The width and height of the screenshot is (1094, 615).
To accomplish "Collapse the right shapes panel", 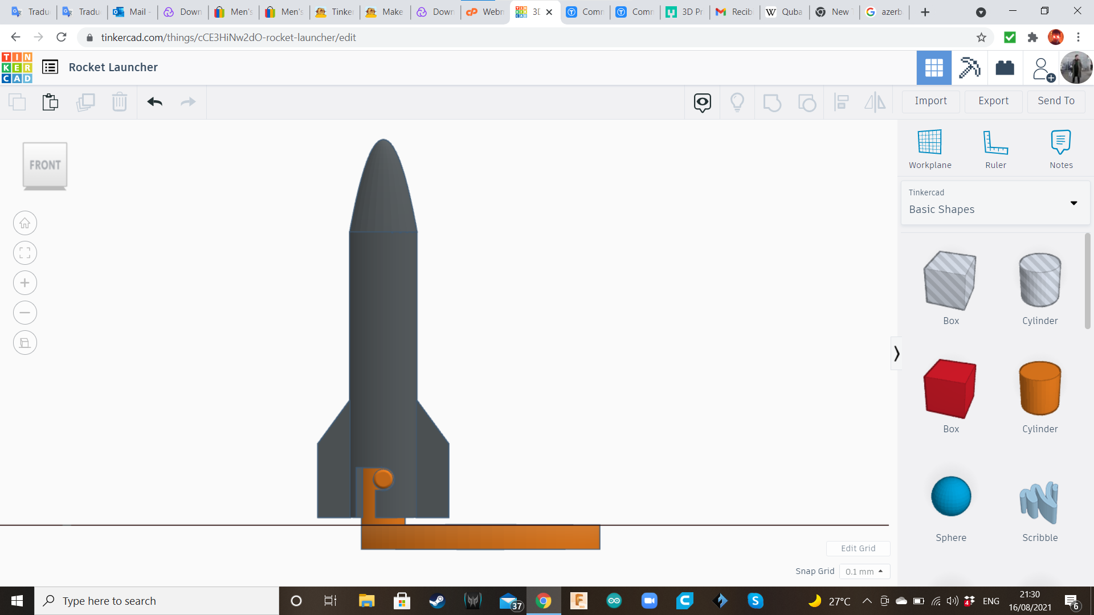I will [897, 353].
